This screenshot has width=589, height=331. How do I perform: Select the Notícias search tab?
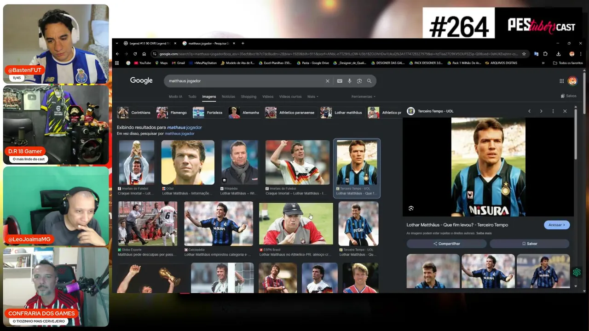pyautogui.click(x=228, y=97)
